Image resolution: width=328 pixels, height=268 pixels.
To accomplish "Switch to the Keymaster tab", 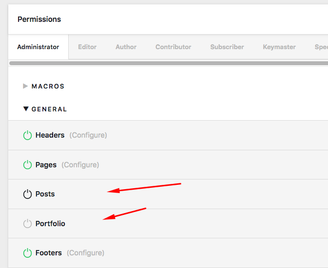I will [x=279, y=47].
